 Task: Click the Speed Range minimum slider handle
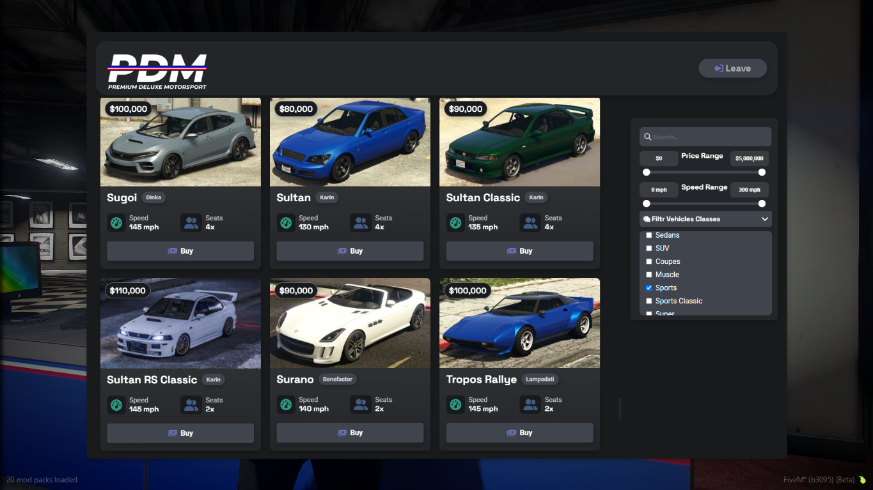coord(647,204)
